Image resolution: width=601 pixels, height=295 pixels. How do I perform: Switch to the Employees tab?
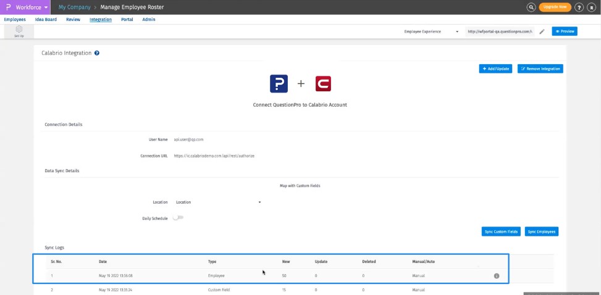pyautogui.click(x=15, y=19)
